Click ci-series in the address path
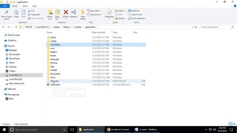Image resolution: width=237 pixels, height=133 pixels. pyautogui.click(x=77, y=27)
